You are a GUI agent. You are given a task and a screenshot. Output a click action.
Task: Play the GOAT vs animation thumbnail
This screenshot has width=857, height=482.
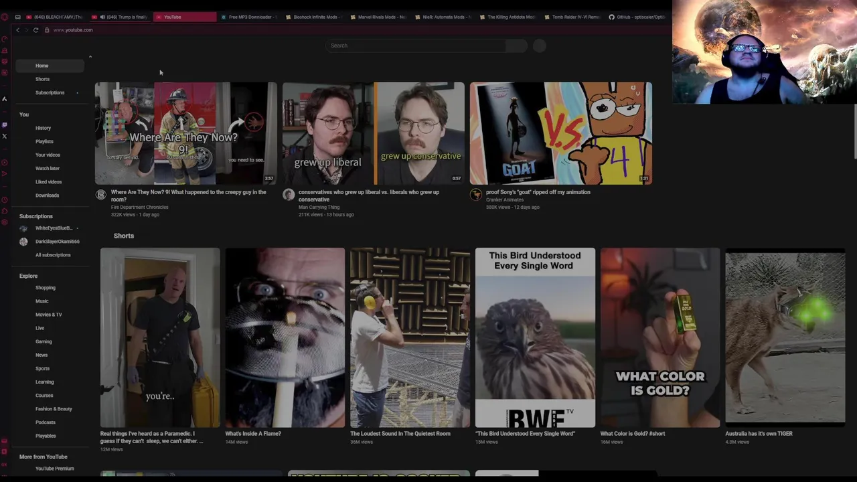(560, 133)
